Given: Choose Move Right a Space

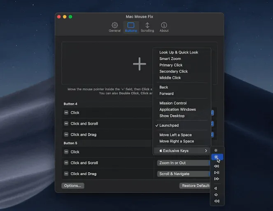Looking at the screenshot, I should (182, 141).
